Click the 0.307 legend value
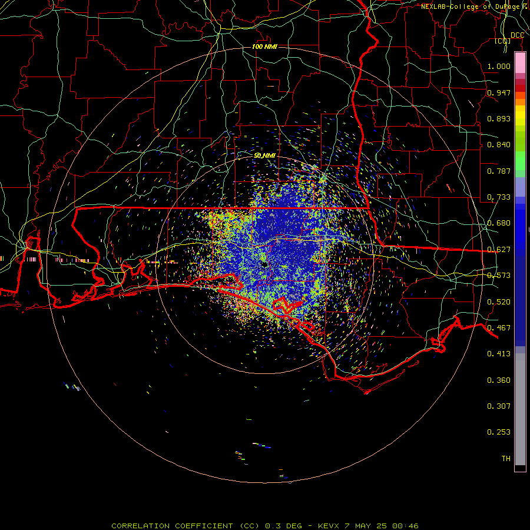The image size is (530, 530). (499, 406)
